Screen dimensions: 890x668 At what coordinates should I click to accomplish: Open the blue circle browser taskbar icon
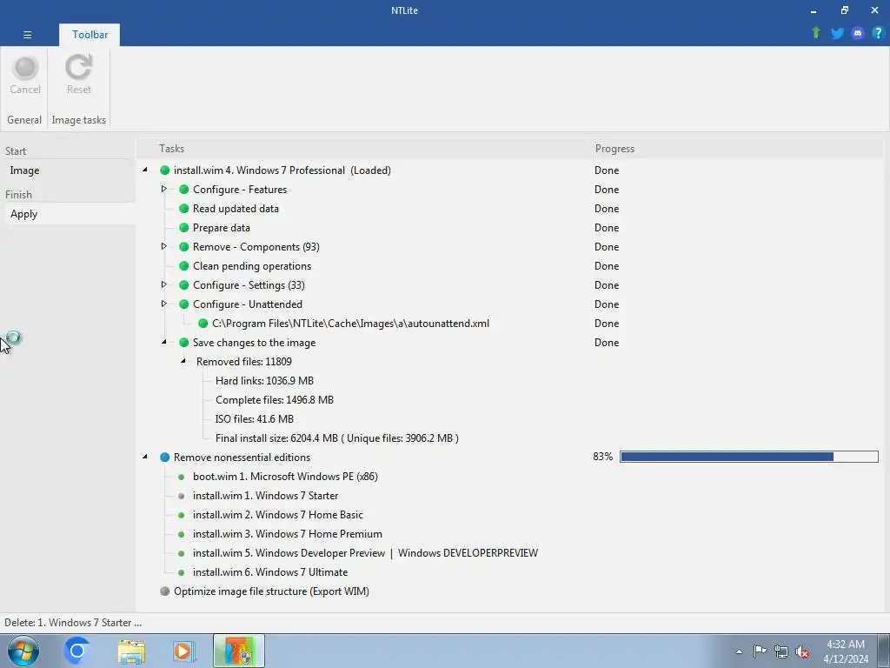77,651
